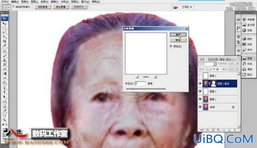Toggle the Preview checkbox in Gaussian Blur
257x148 pixels.
point(171,46)
